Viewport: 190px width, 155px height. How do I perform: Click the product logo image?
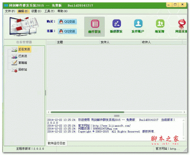pos(24,26)
